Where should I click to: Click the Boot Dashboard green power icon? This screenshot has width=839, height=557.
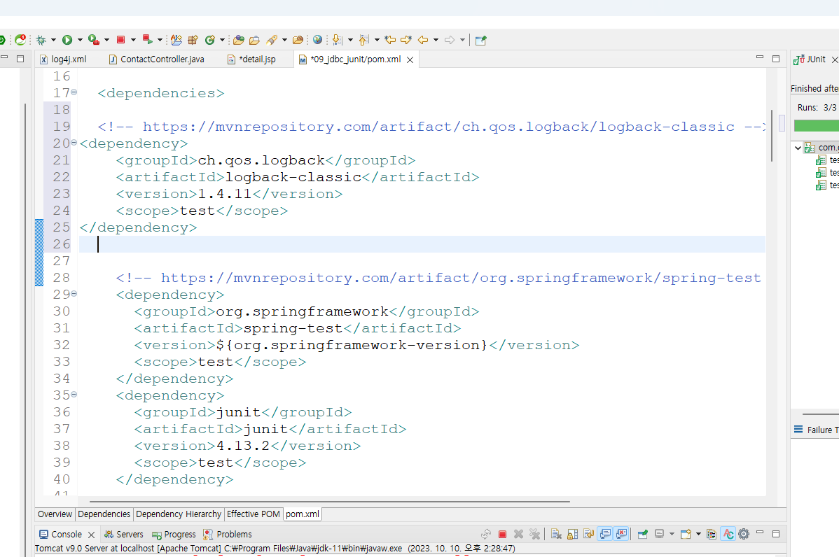pos(2,40)
